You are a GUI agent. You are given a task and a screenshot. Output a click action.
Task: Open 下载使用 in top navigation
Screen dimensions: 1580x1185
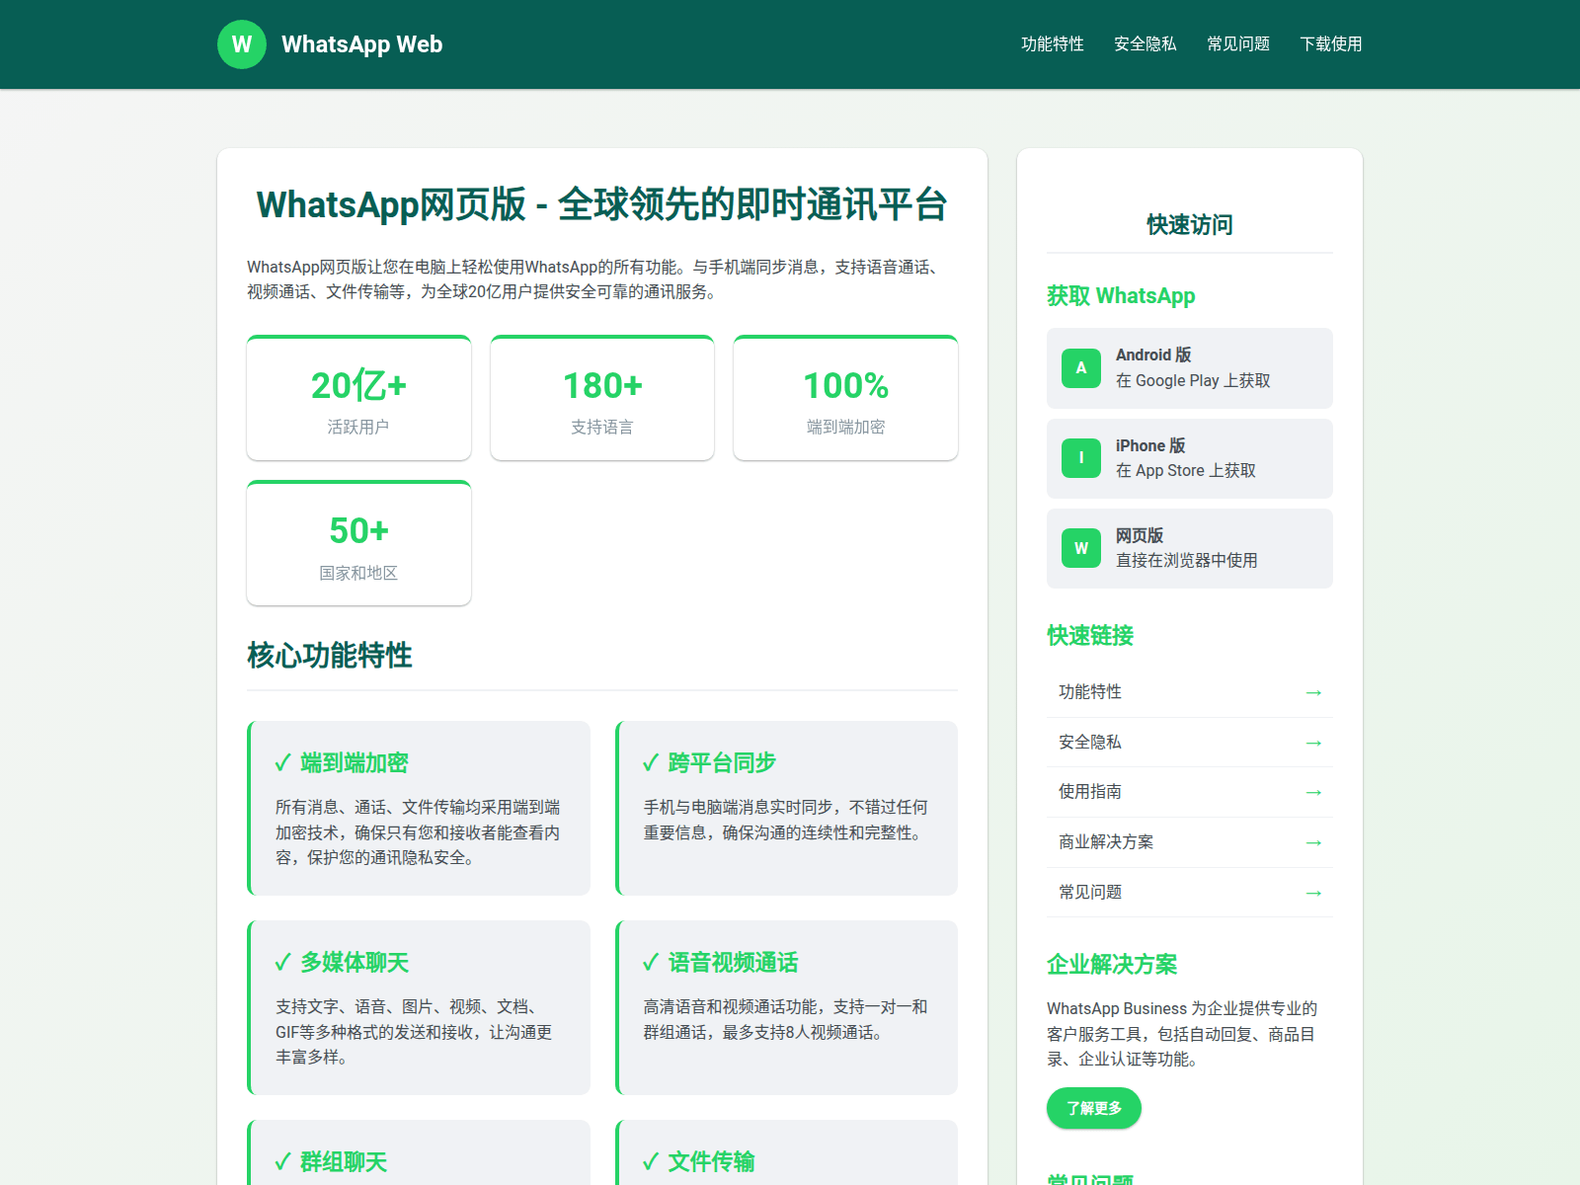coord(1331,43)
